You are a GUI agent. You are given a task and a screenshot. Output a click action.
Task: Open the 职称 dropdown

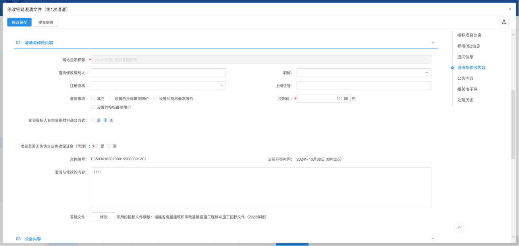363,73
